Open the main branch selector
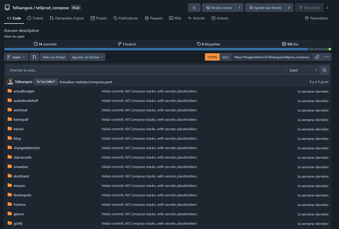339x229 pixels. tap(16, 57)
